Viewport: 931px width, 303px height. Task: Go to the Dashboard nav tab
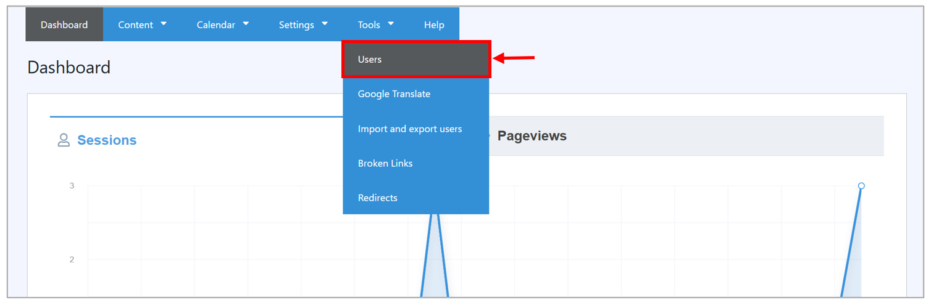point(64,25)
